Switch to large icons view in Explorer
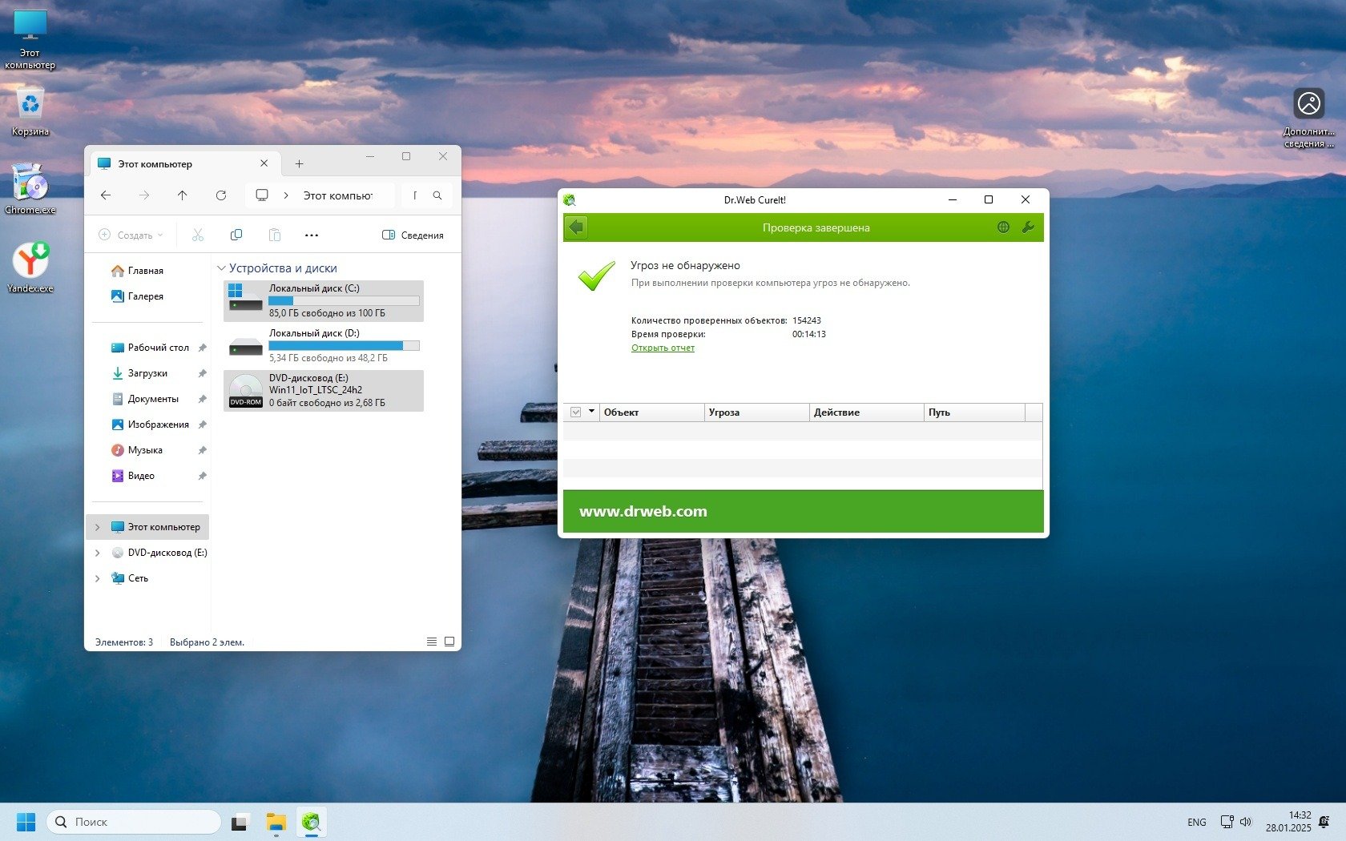The image size is (1346, 841). [449, 642]
